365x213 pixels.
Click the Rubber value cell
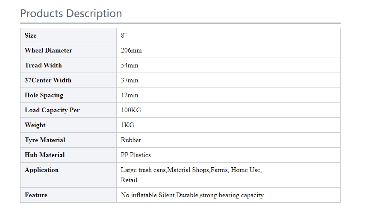[x=228, y=140]
